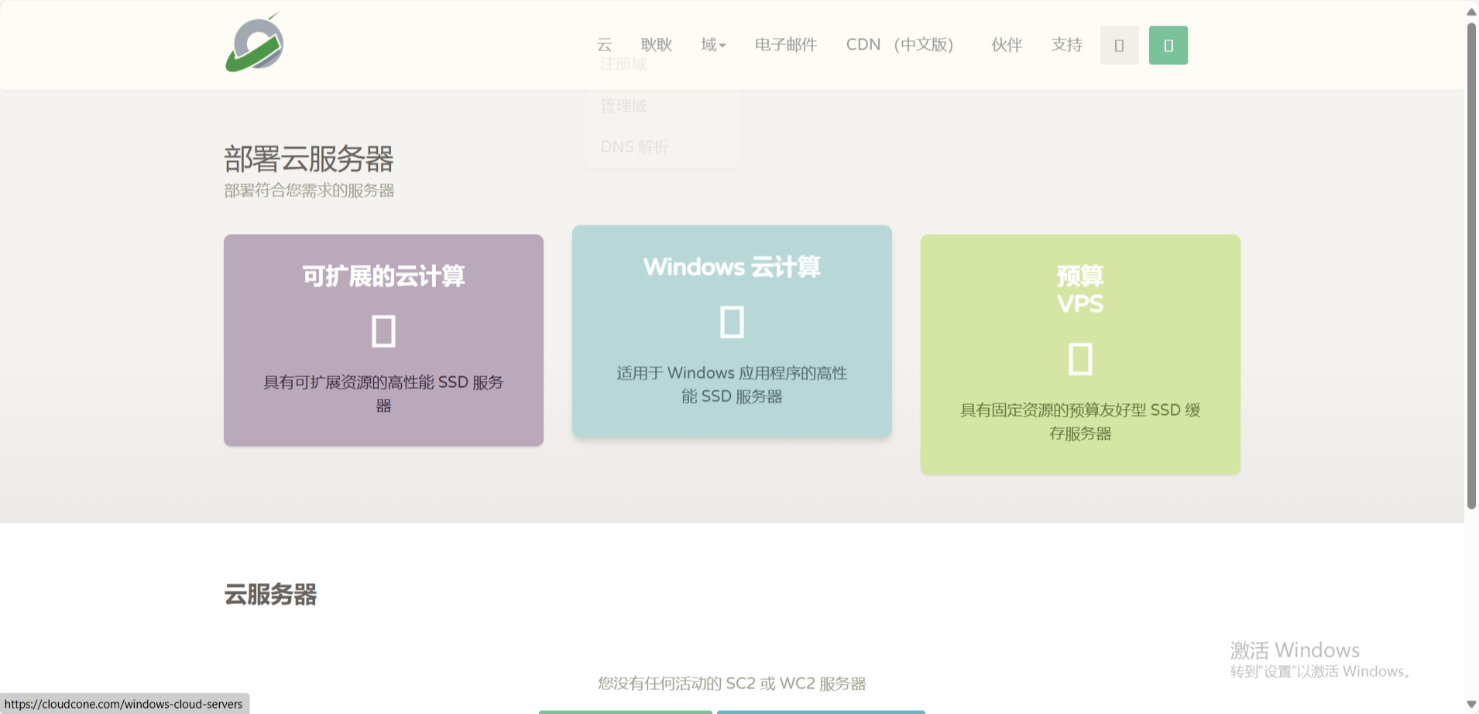Open the CDN (中文版) navigation link
Image resolution: width=1479 pixels, height=714 pixels.
899,45
